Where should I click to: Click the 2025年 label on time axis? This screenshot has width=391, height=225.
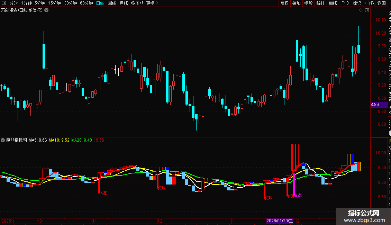pyautogui.click(x=9, y=221)
